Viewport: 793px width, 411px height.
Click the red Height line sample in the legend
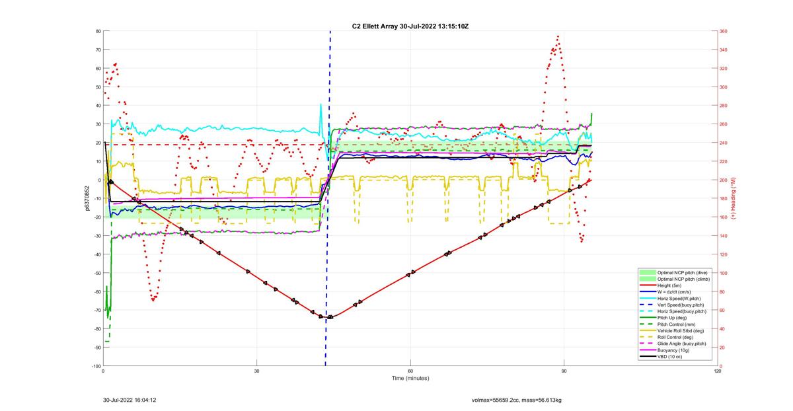coord(648,285)
